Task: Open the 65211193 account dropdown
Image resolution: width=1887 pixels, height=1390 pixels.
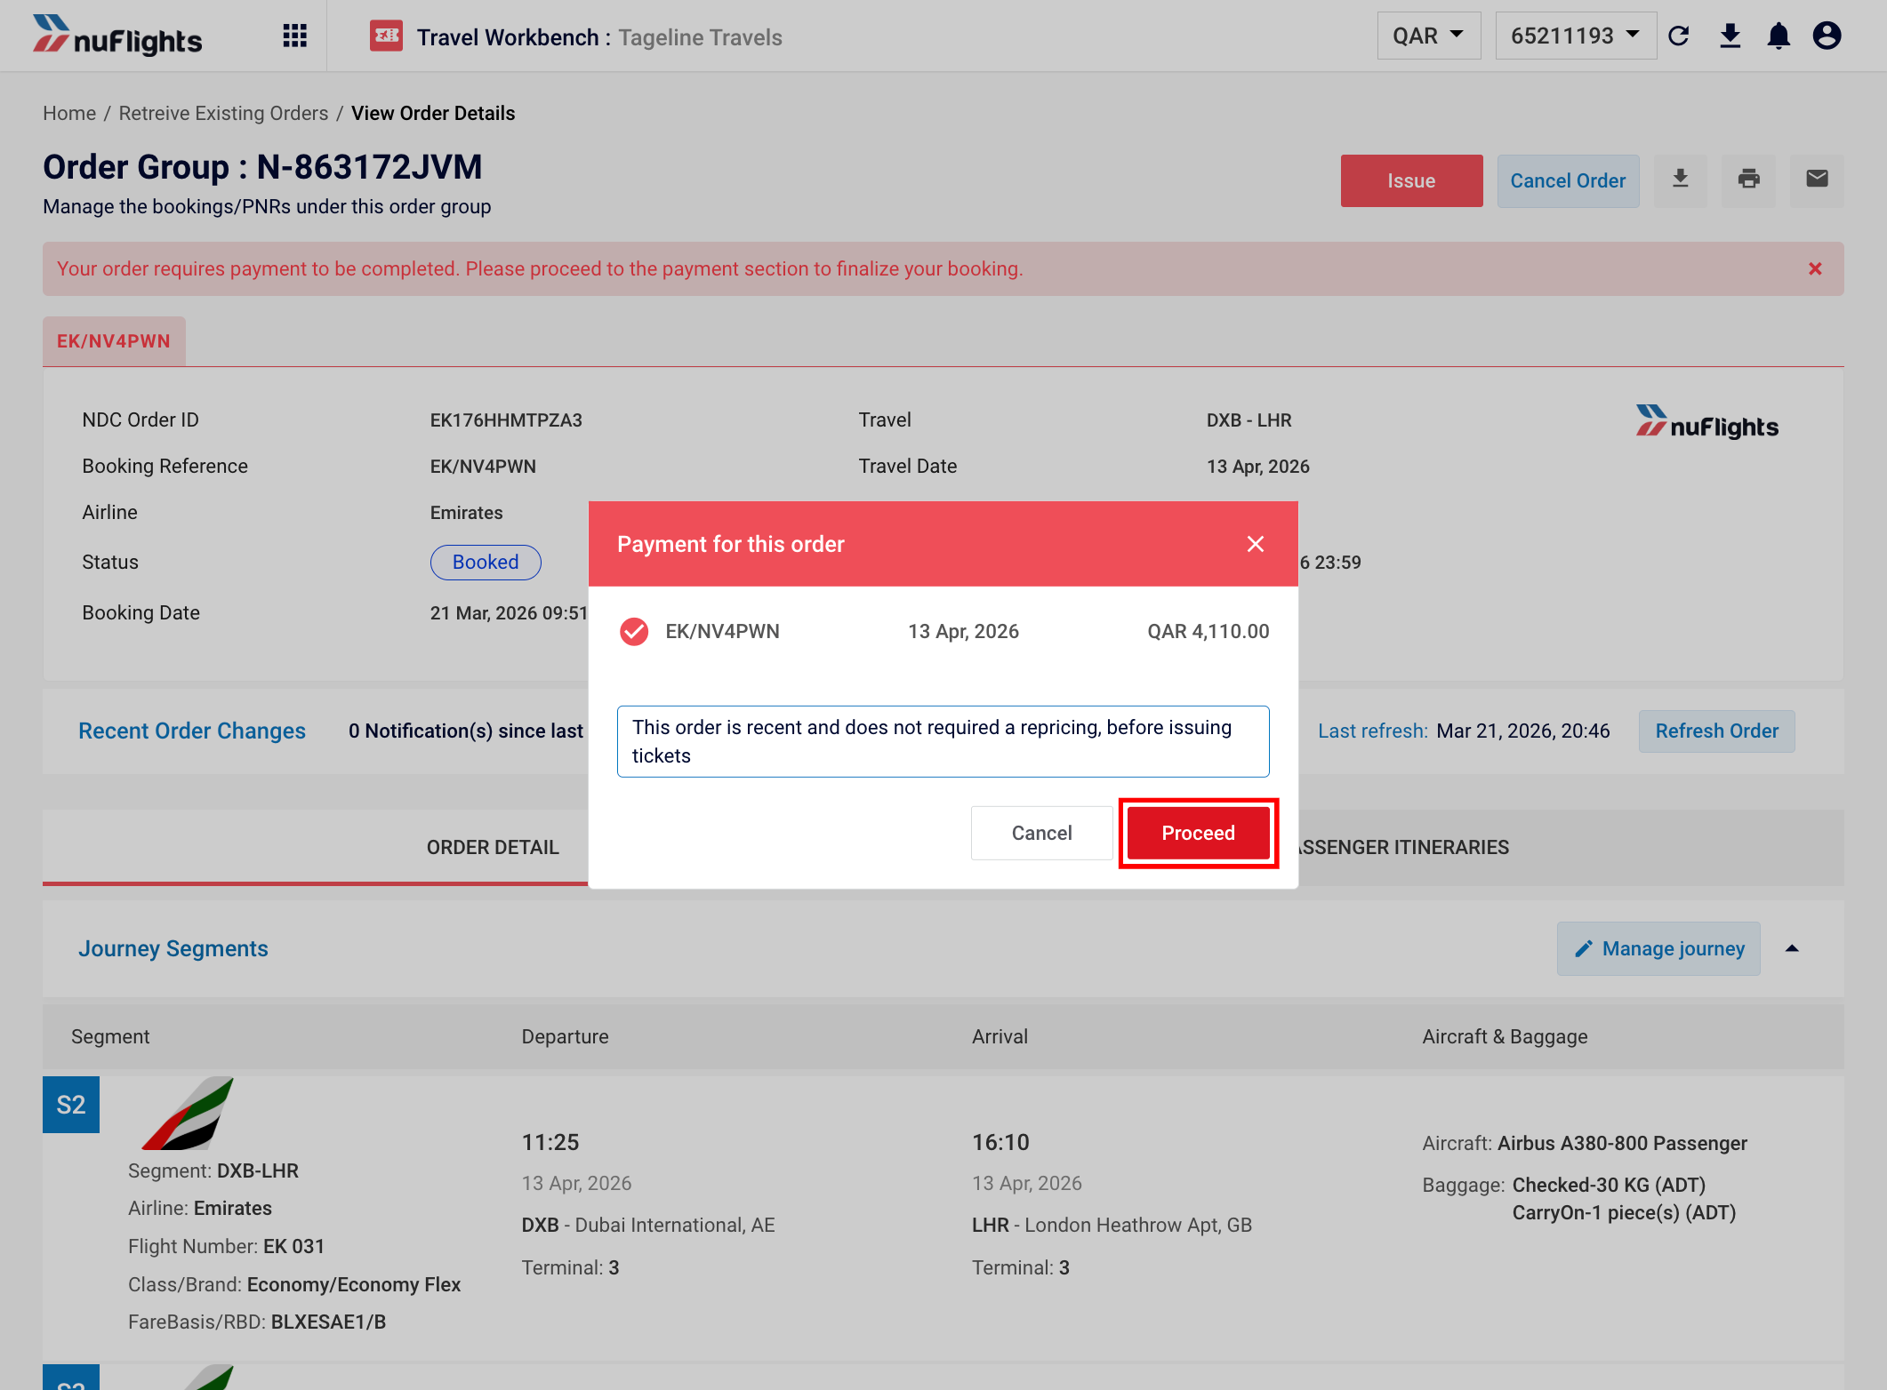Action: pyautogui.click(x=1575, y=36)
